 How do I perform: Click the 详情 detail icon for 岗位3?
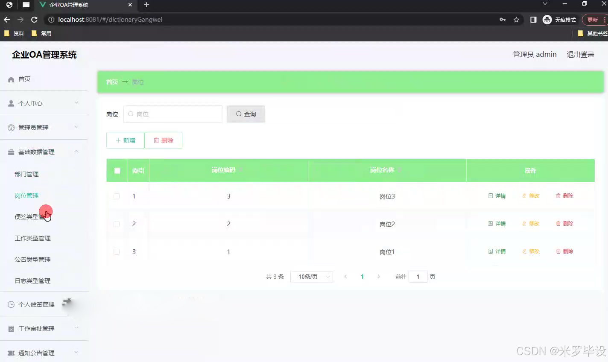(x=491, y=196)
